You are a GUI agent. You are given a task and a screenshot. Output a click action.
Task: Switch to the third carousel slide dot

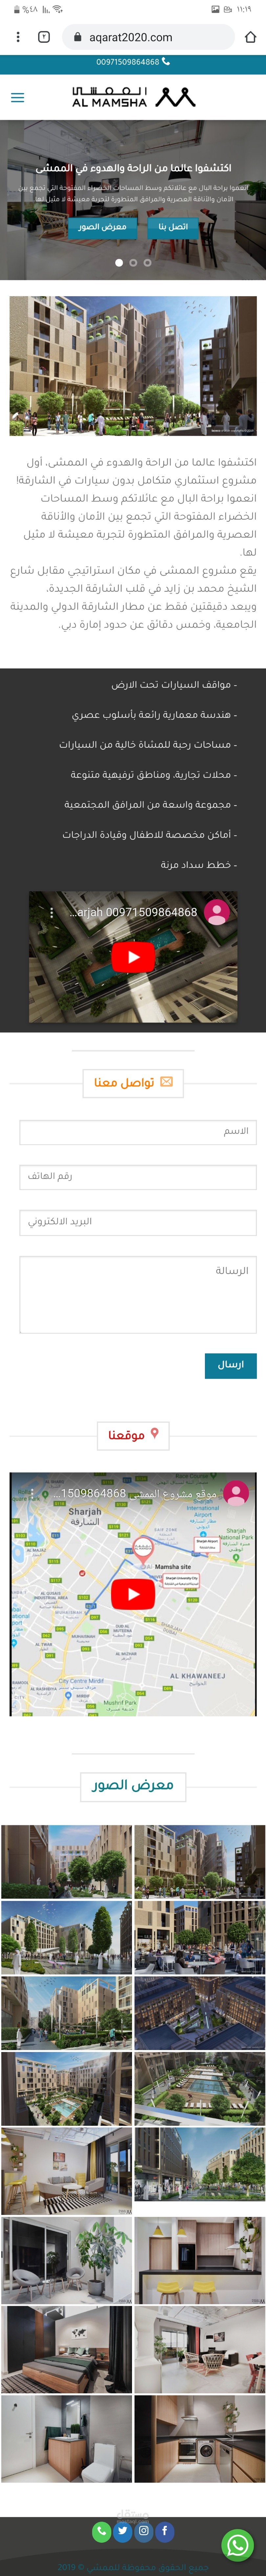point(147,263)
